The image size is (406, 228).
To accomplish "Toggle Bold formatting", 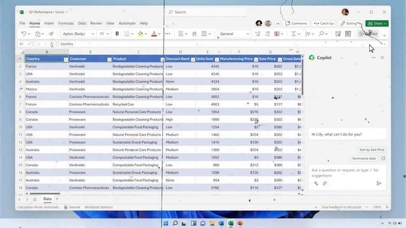I will coord(117,34).
